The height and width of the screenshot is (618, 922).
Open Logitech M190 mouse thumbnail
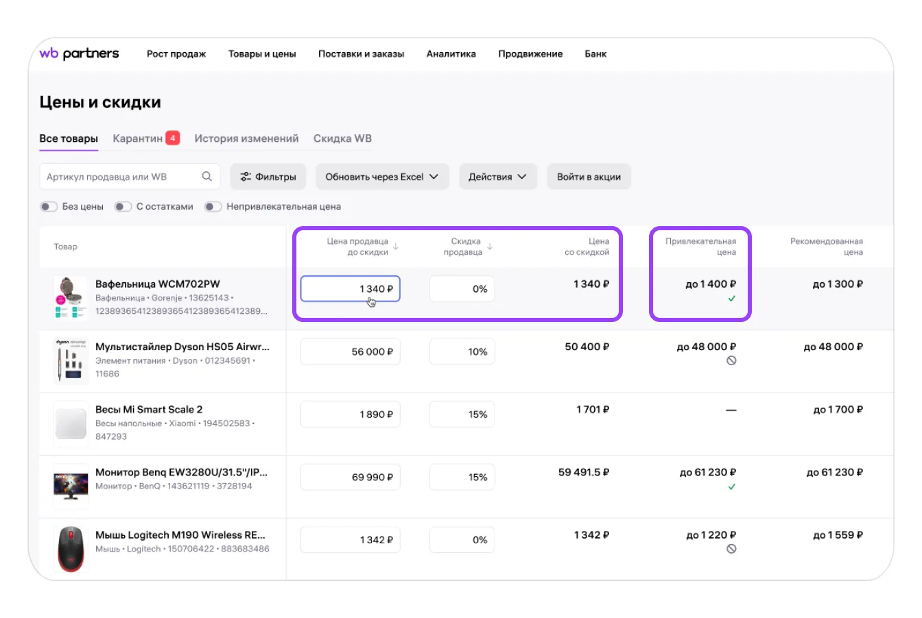pos(71,549)
